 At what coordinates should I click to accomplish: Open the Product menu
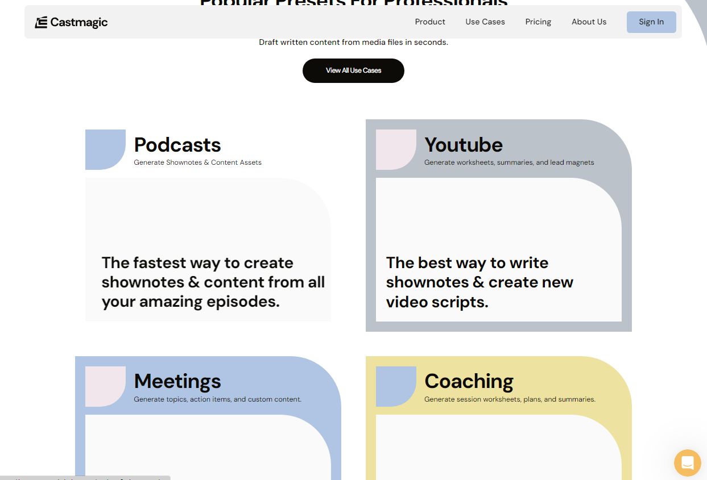tap(430, 22)
